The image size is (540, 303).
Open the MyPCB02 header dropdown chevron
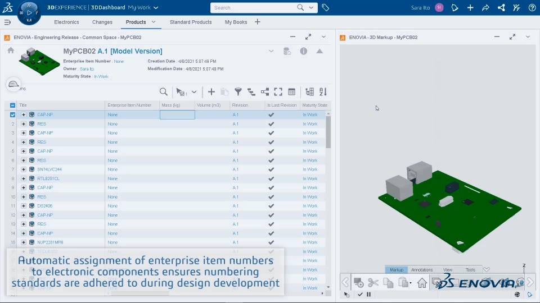pyautogui.click(x=271, y=51)
